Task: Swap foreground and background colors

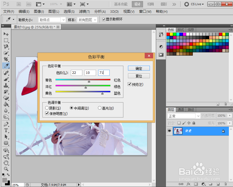Action: pyautogui.click(x=8, y=175)
